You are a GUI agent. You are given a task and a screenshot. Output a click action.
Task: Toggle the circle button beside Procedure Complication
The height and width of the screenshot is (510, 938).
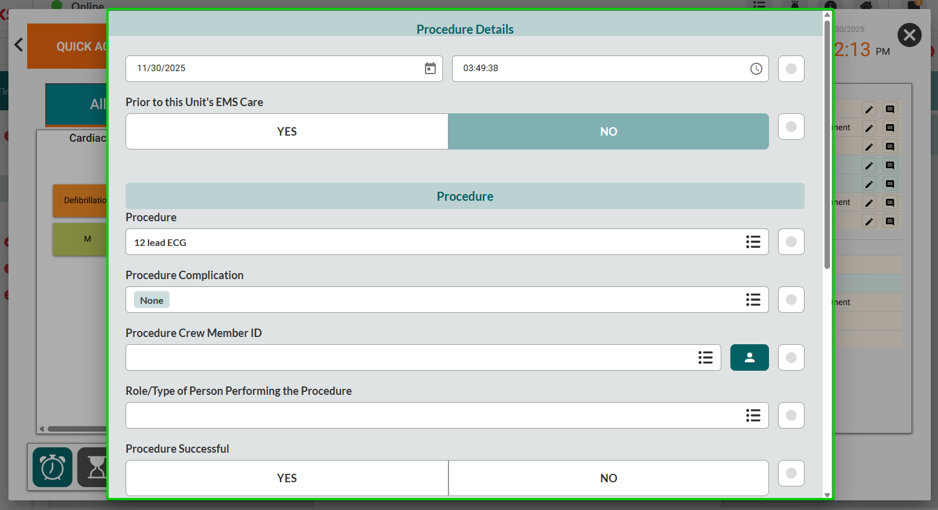(x=791, y=300)
